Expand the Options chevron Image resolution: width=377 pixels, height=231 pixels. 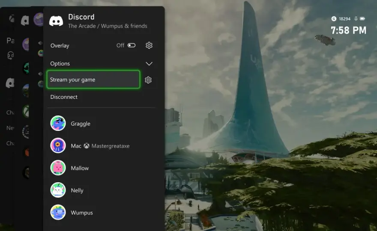(x=149, y=64)
